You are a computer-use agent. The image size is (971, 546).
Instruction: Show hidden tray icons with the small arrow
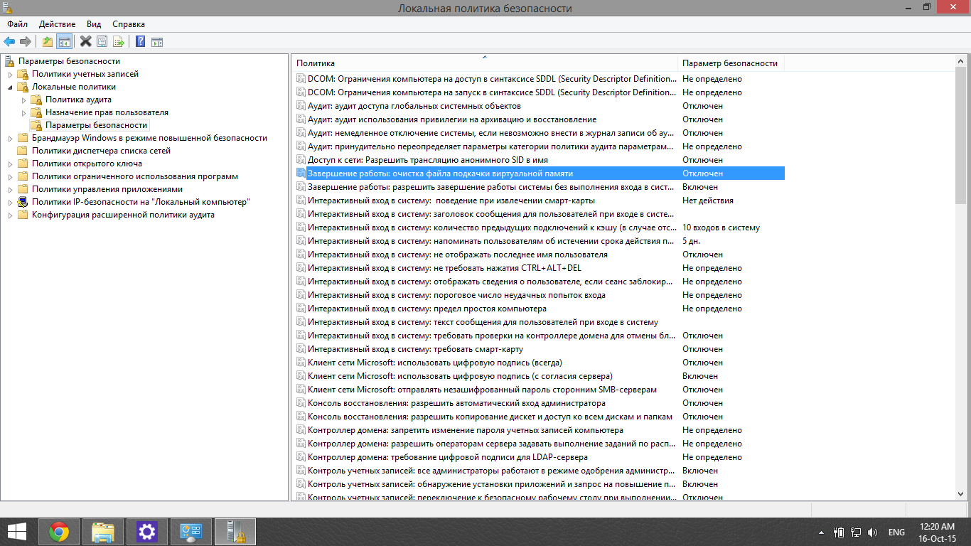click(x=822, y=532)
